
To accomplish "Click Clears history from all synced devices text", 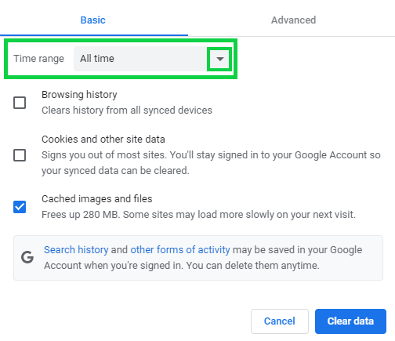I will coord(127,111).
